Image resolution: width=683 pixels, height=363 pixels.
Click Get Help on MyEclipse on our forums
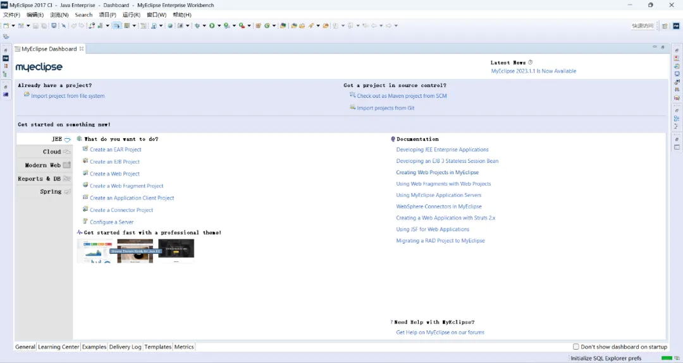pos(440,332)
